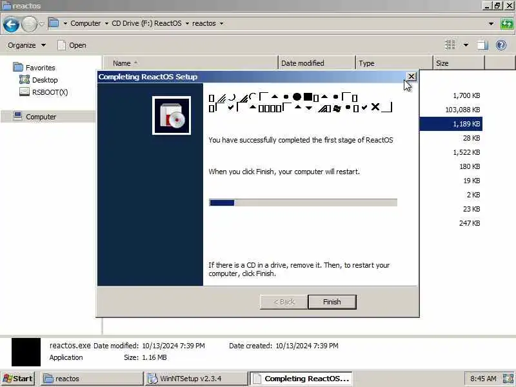This screenshot has width=516, height=387.
Task: Click the Finish button in ReactOS Setup
Action: (332, 302)
